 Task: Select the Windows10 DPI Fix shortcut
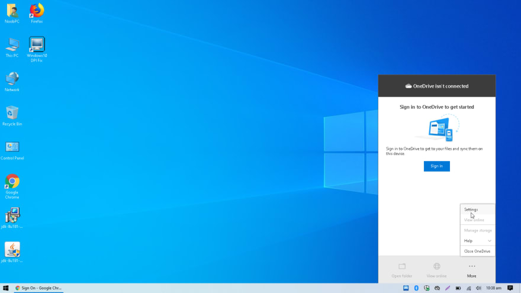[37, 49]
